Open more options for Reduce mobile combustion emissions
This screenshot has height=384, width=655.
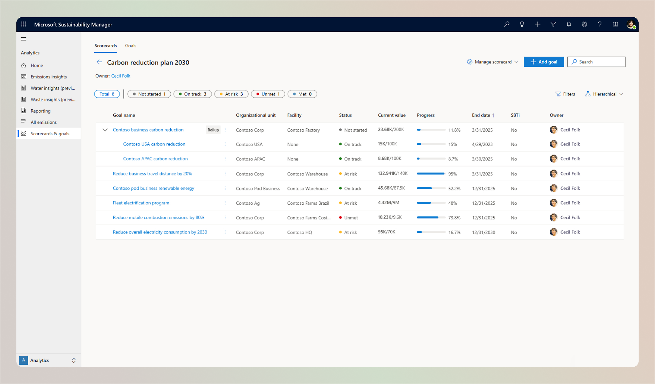tap(225, 218)
